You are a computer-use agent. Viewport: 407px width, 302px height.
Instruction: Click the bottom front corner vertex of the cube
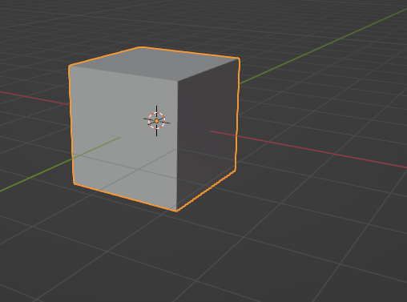tap(176, 211)
